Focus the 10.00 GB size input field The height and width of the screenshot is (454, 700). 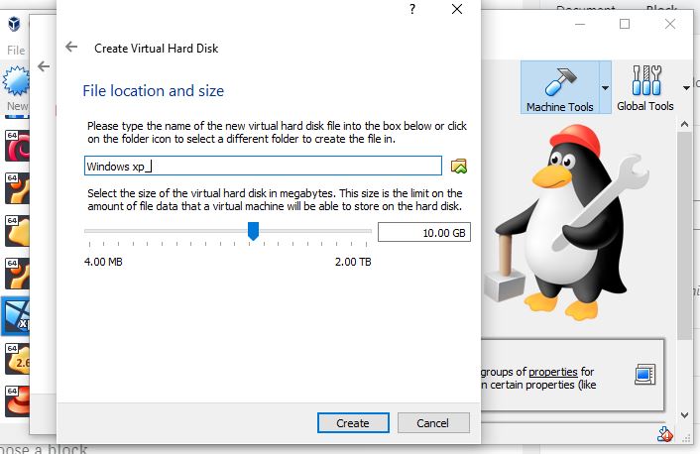click(x=424, y=233)
